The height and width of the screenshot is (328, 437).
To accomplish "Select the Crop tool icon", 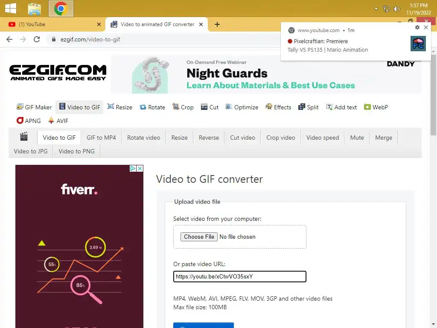I will tap(175, 106).
